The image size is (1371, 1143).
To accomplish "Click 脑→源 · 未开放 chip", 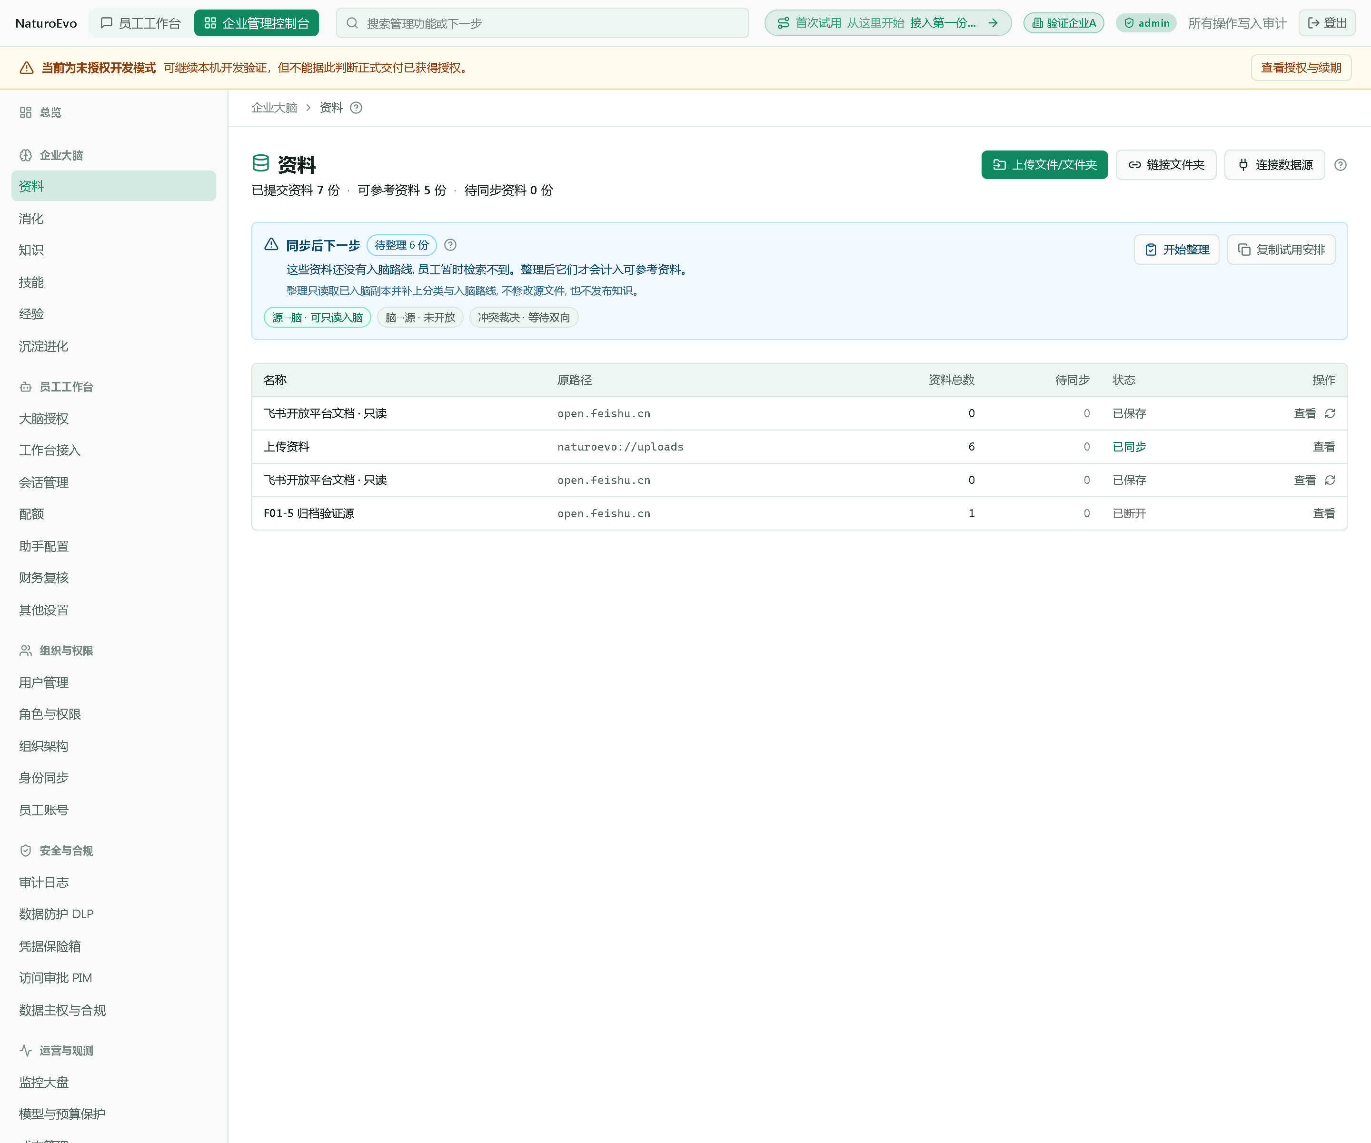I will (420, 318).
